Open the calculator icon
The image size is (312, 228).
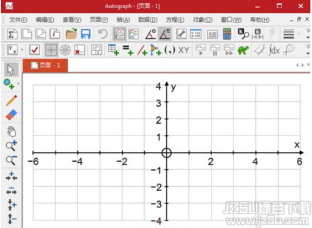tap(227, 34)
